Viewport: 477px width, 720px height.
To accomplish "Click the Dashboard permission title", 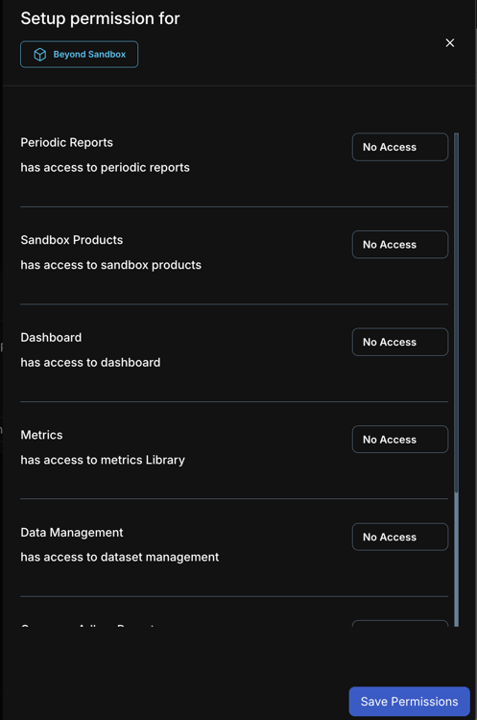I will [x=51, y=338].
